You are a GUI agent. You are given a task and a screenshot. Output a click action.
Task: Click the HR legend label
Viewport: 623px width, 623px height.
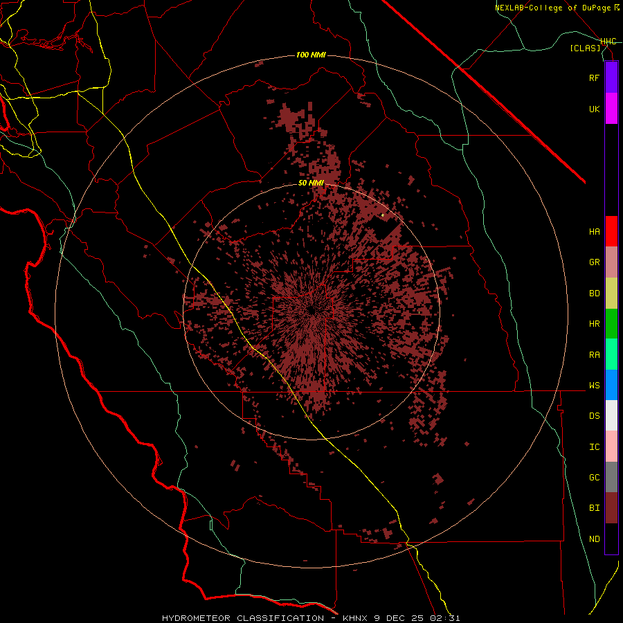[x=594, y=324]
